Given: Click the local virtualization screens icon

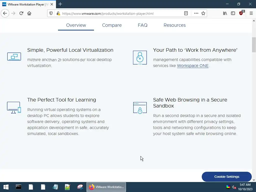Looking at the screenshot, I should point(14,56).
